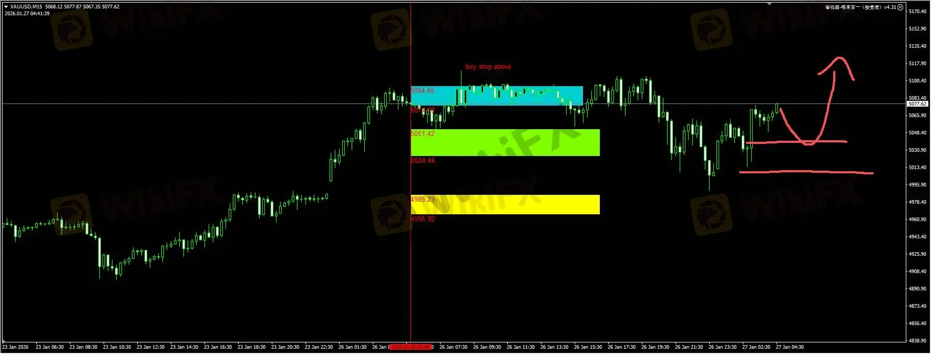Click the 4965.92 price label
Image resolution: width=931 pixels, height=354 pixels.
[423, 219]
